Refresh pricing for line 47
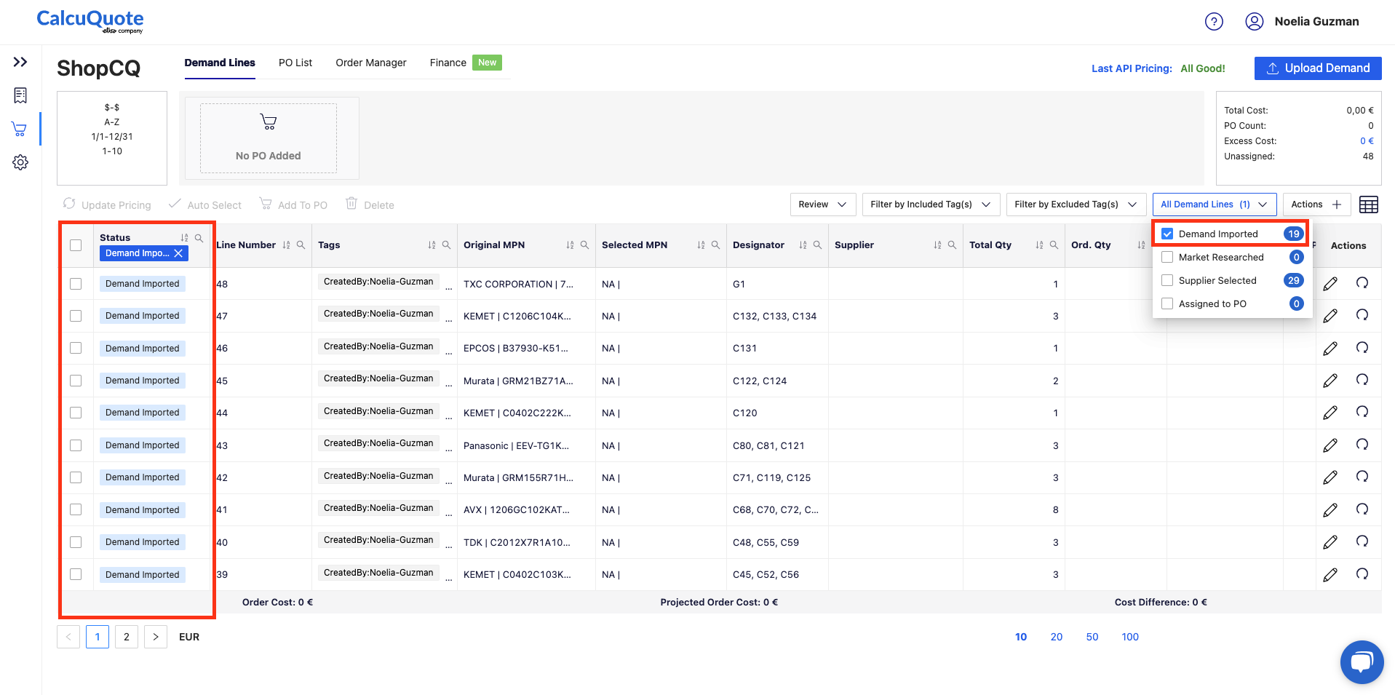This screenshot has width=1395, height=695. point(1362,315)
